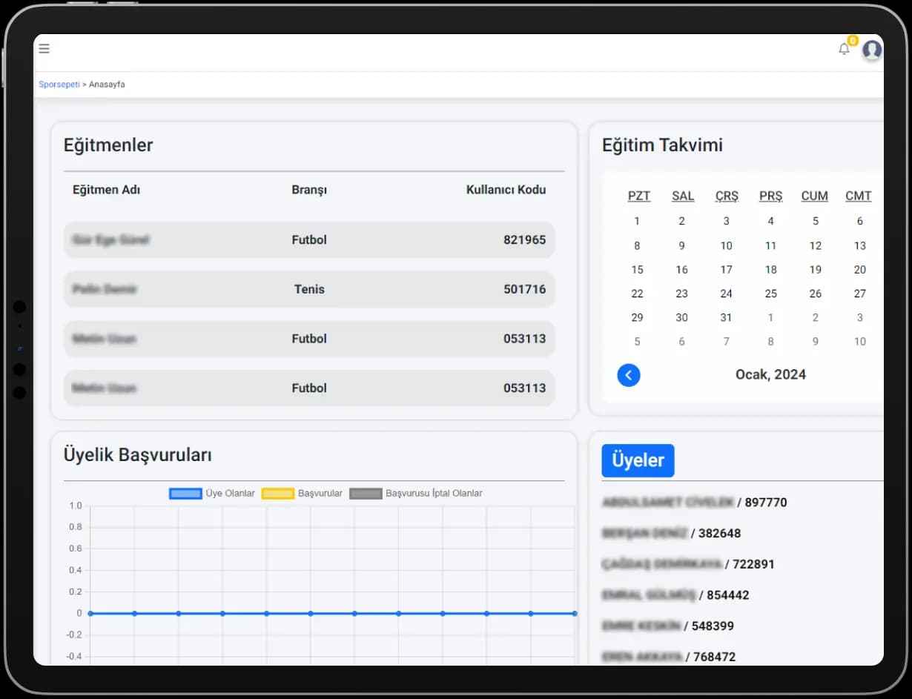Viewport: 912px width, 699px height.
Task: Open the user profile avatar
Action: 872,50
